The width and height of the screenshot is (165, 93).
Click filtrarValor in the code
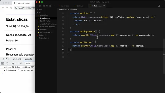pos(117,17)
